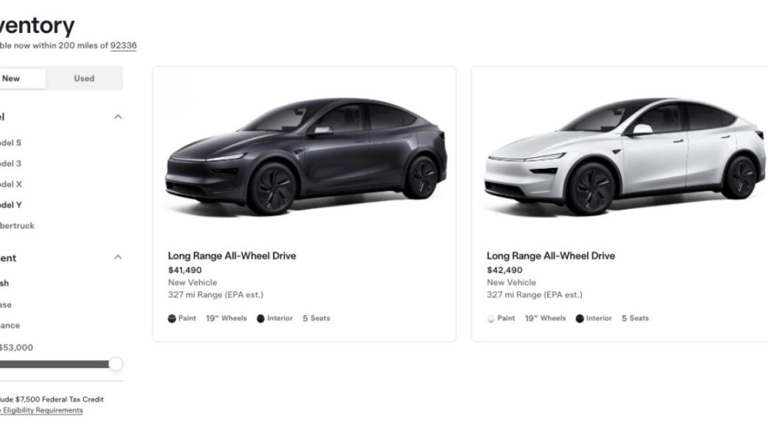Collapse the Model filter section chevron
768x431 pixels.
point(118,117)
